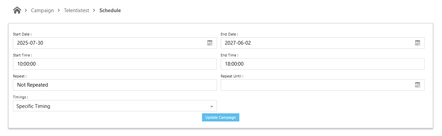Open the End Date calendar picker icon
The width and height of the screenshot is (442, 136).
418,43
